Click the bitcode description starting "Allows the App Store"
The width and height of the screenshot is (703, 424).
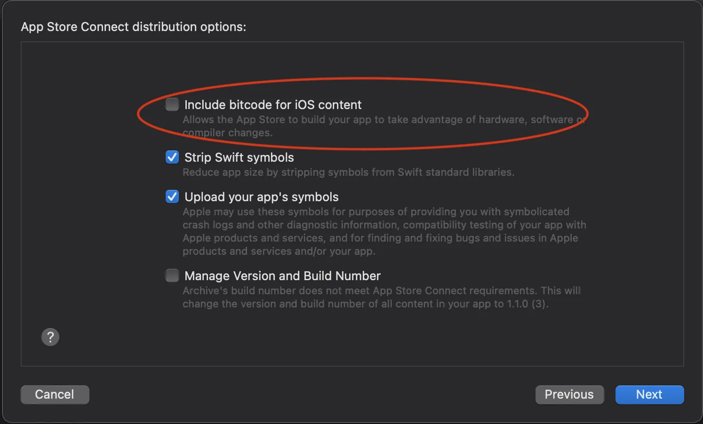pyautogui.click(x=376, y=120)
